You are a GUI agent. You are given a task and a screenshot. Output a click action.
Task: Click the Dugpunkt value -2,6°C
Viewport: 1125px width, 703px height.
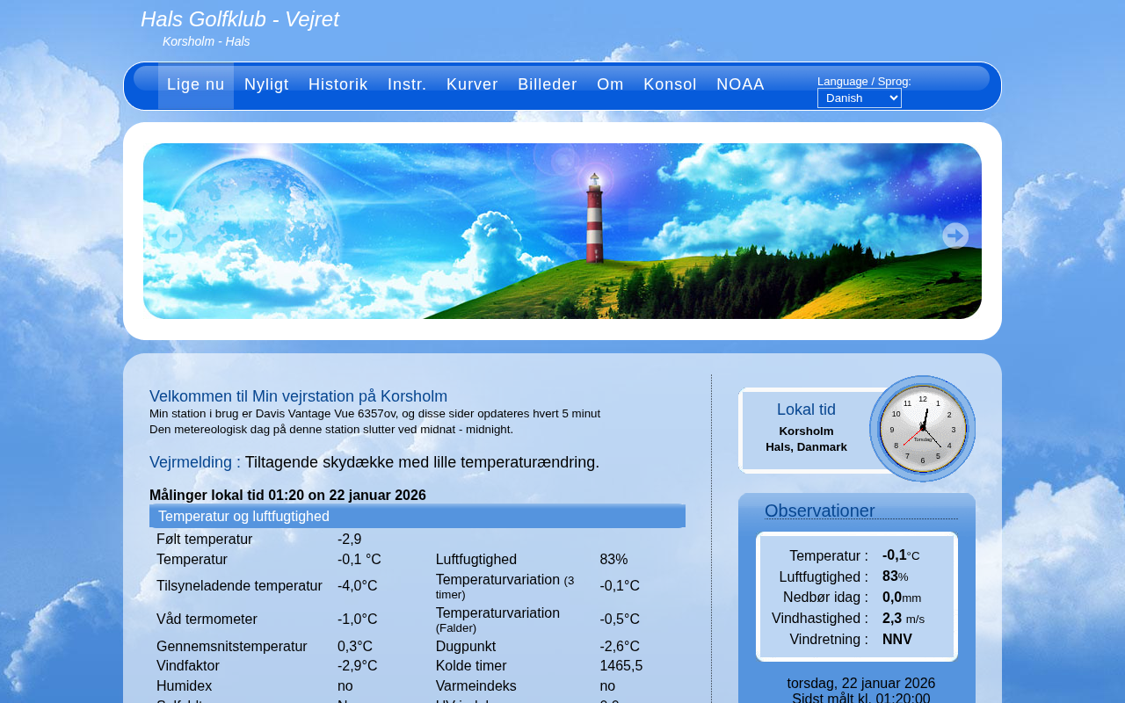click(x=620, y=647)
